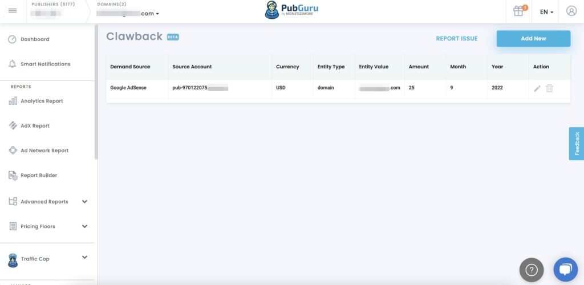This screenshot has width=584, height=285.
Task: Open the user profile icon
Action: click(571, 11)
